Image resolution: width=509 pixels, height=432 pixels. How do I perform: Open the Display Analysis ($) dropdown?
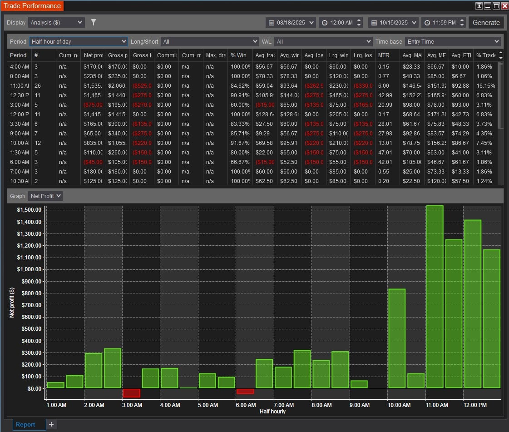point(56,22)
